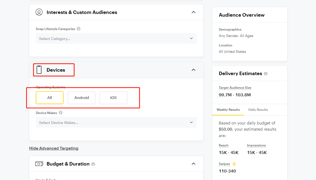Viewport: 316px width, 180px height.
Task: Click the Audience Overview heading
Action: [x=242, y=15]
